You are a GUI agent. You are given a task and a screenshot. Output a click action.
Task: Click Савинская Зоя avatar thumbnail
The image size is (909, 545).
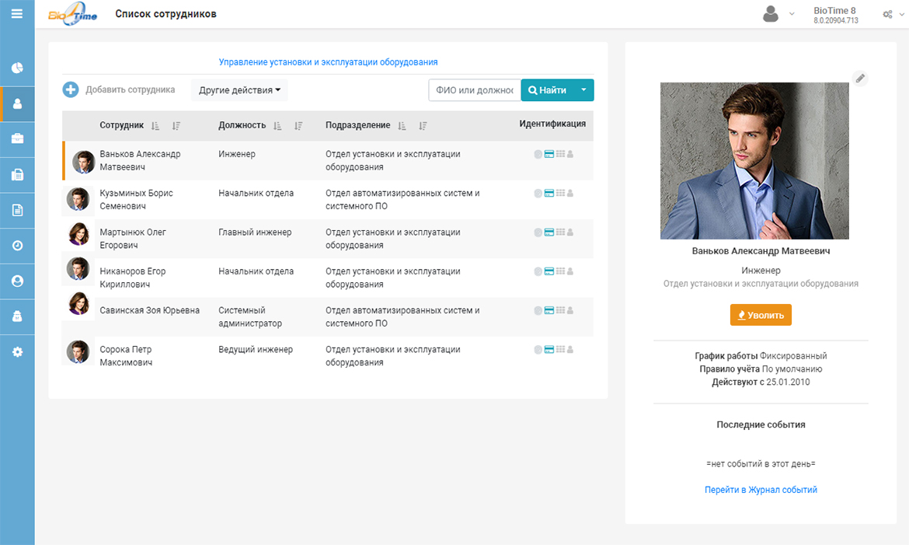(x=78, y=303)
